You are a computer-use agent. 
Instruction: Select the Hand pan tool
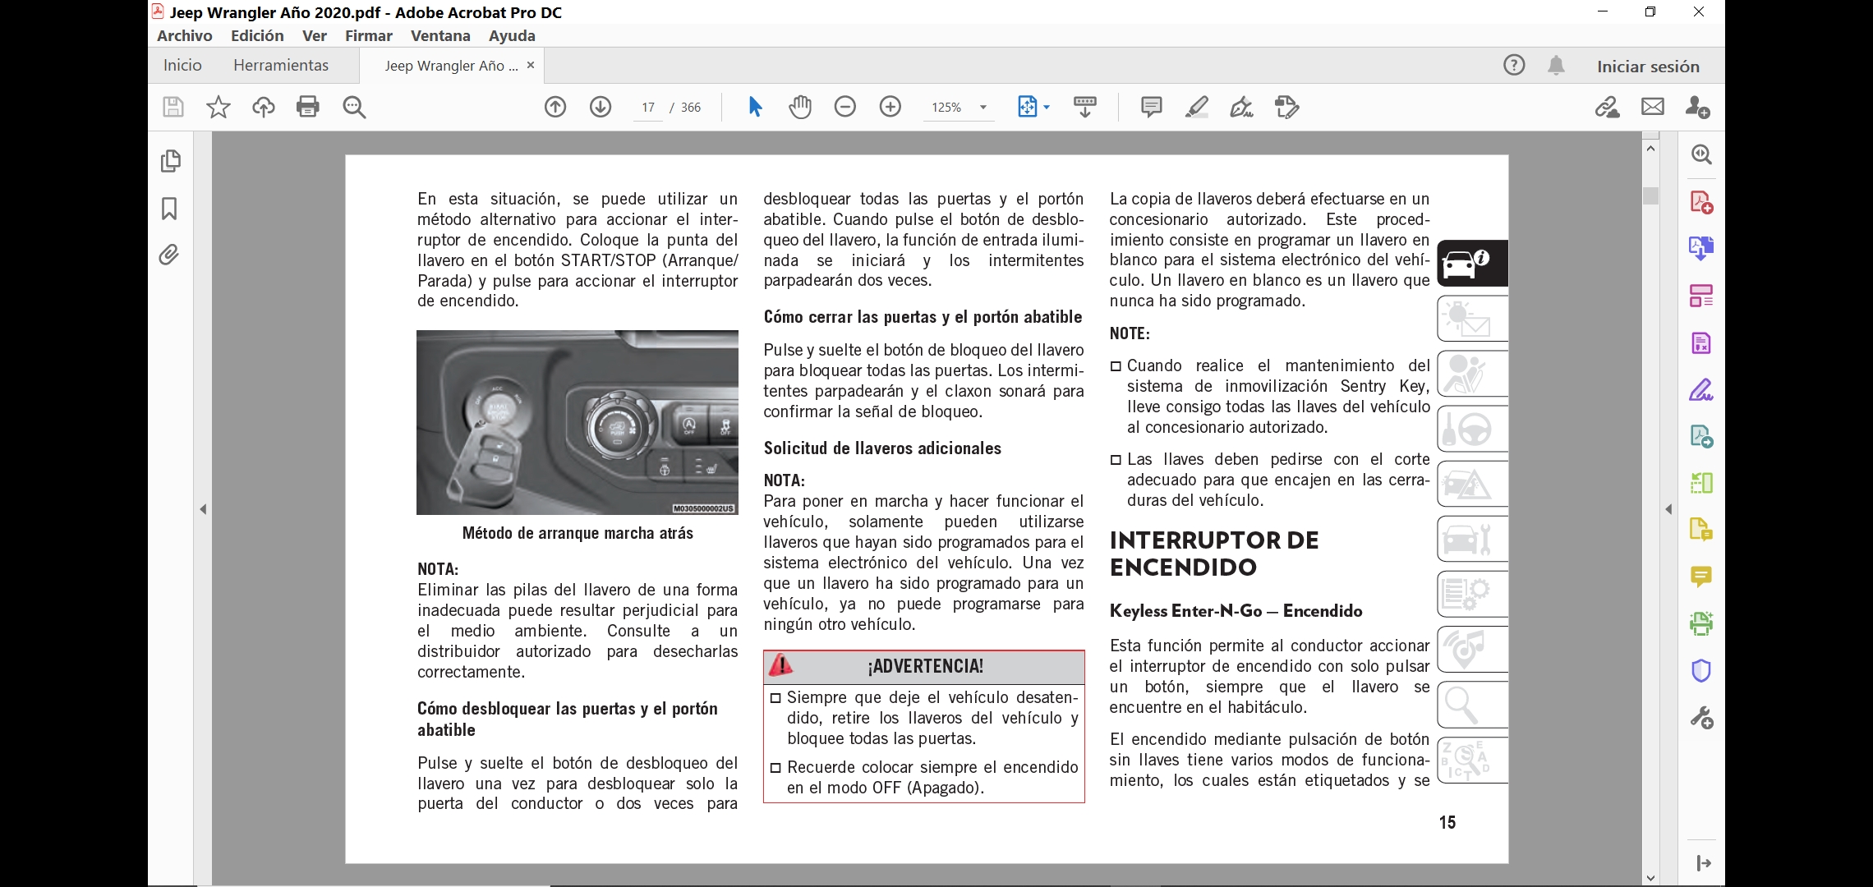coord(799,107)
